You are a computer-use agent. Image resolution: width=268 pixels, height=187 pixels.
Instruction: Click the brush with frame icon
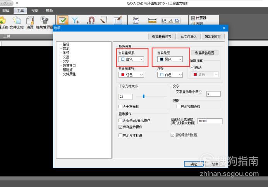(103, 20)
